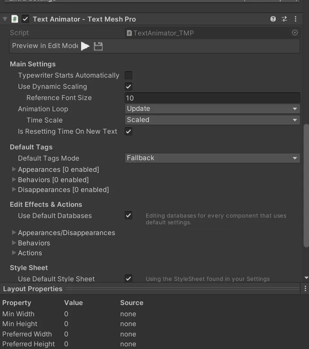The image size is (309, 349).
Task: Expand Behaviors foldout under Edit Effects
Action: coord(14,243)
